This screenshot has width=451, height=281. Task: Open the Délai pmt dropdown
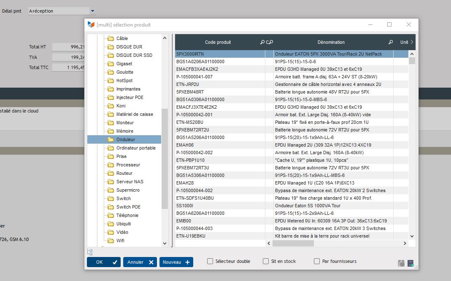(93, 11)
